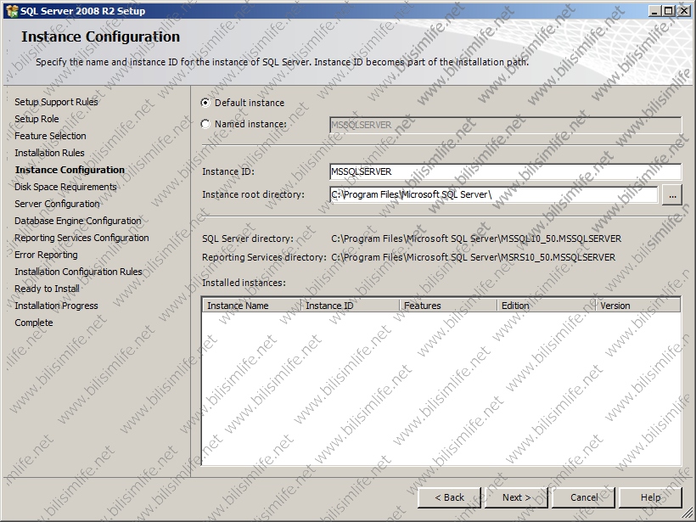Sort by Instance ID column header
This screenshot has width=696, height=522.
click(x=351, y=306)
